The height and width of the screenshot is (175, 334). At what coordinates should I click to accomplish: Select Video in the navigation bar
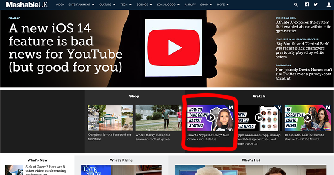(x=60, y=5)
